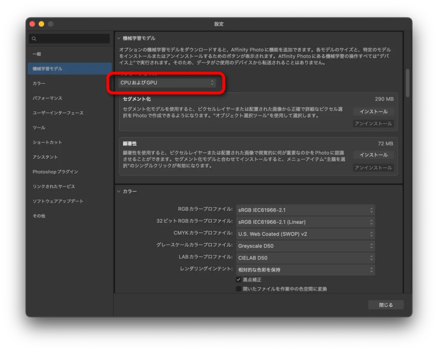Open CMYKカラープロファイル dropdown

coord(305,234)
